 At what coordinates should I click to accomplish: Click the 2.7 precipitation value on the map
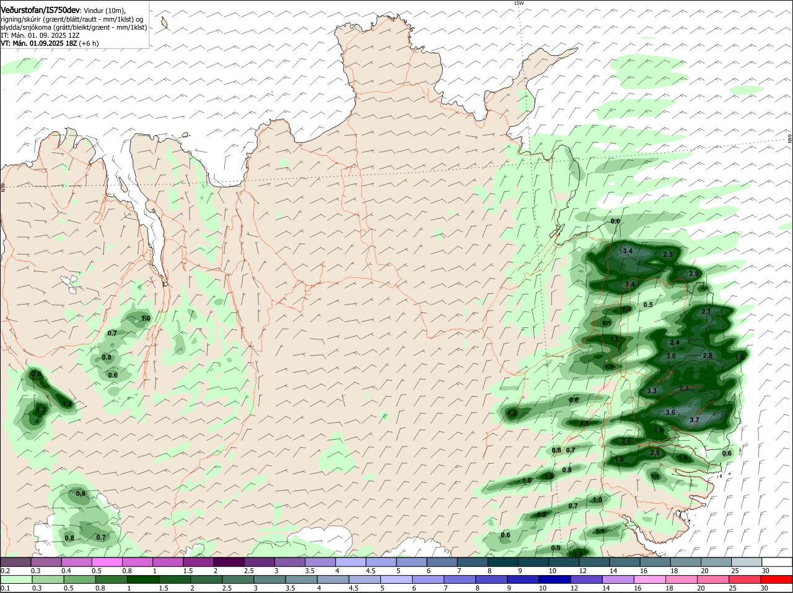click(706, 312)
